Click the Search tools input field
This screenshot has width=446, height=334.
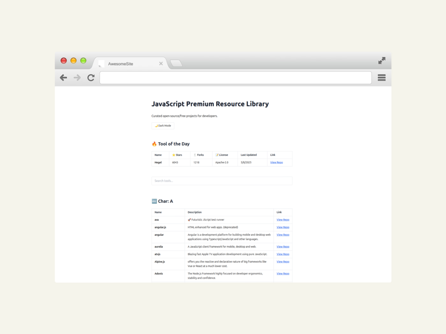(222, 181)
